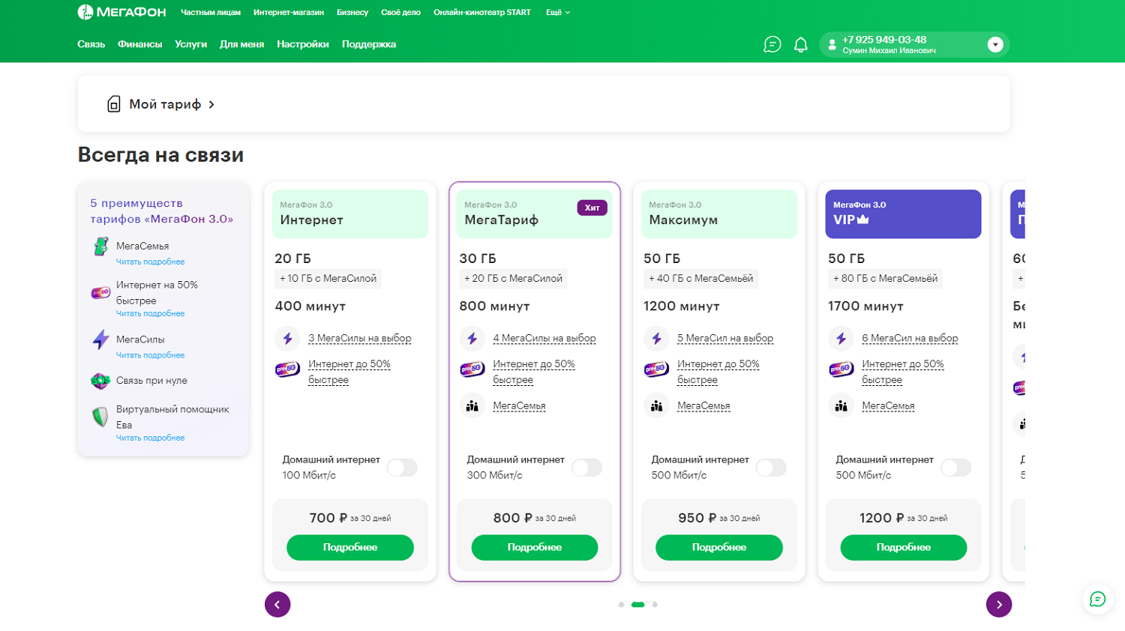Open the Поддержка menu
This screenshot has height=631, width=1125.
point(369,44)
